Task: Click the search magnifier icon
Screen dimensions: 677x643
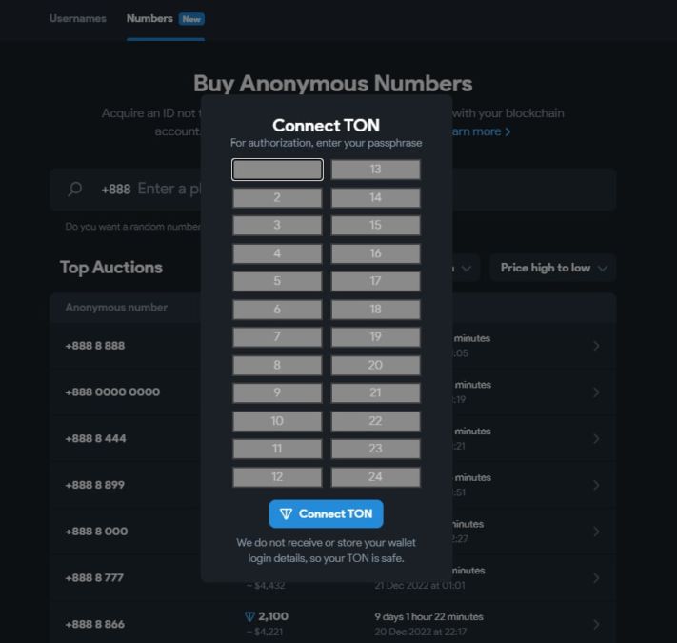Action: (74, 190)
